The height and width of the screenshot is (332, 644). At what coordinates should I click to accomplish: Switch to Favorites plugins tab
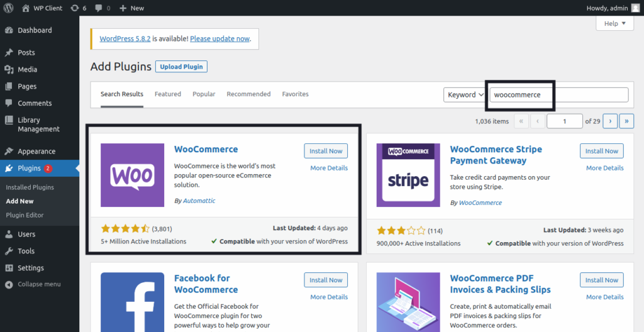296,94
